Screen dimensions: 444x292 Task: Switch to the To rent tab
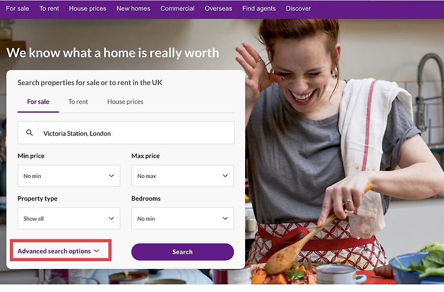pyautogui.click(x=78, y=102)
